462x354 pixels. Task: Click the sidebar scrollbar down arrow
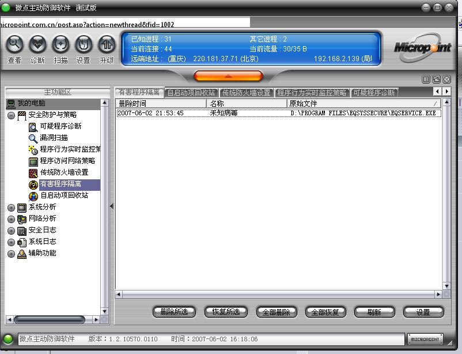(x=105, y=311)
